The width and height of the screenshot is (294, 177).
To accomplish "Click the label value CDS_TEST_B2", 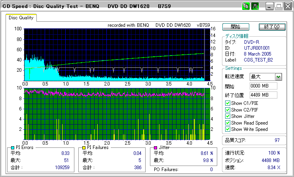I will [258, 60].
